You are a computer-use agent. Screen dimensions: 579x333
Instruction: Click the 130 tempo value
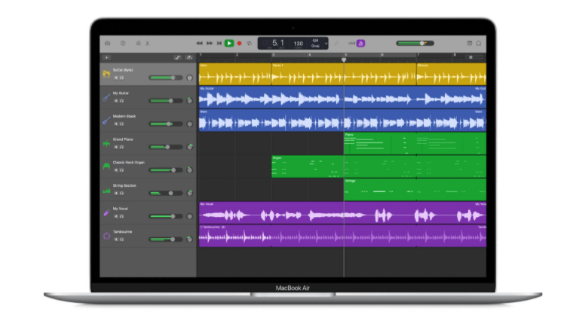click(x=299, y=44)
